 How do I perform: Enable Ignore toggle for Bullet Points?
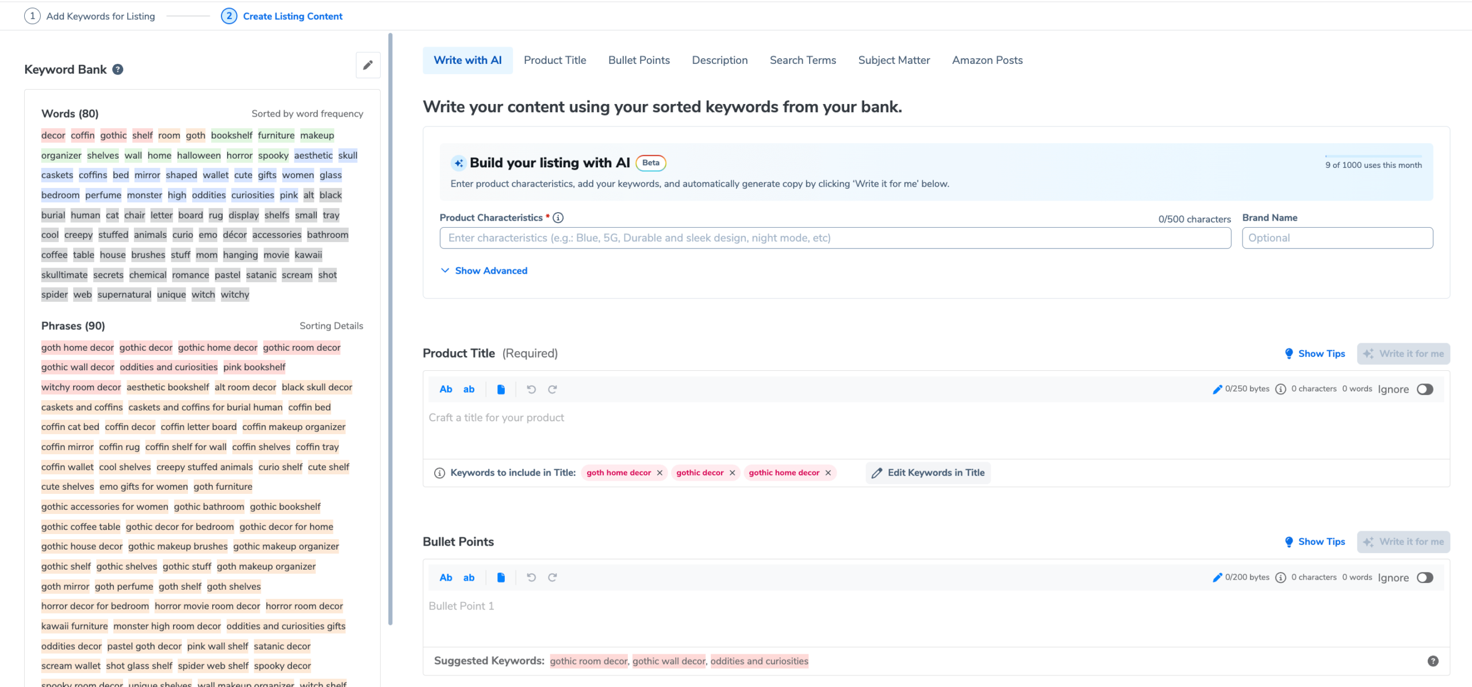pyautogui.click(x=1425, y=577)
